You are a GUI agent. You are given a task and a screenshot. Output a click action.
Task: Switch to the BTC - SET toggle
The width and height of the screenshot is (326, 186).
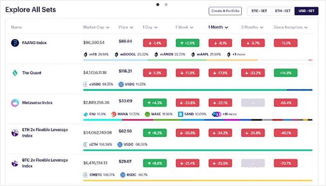(259, 11)
